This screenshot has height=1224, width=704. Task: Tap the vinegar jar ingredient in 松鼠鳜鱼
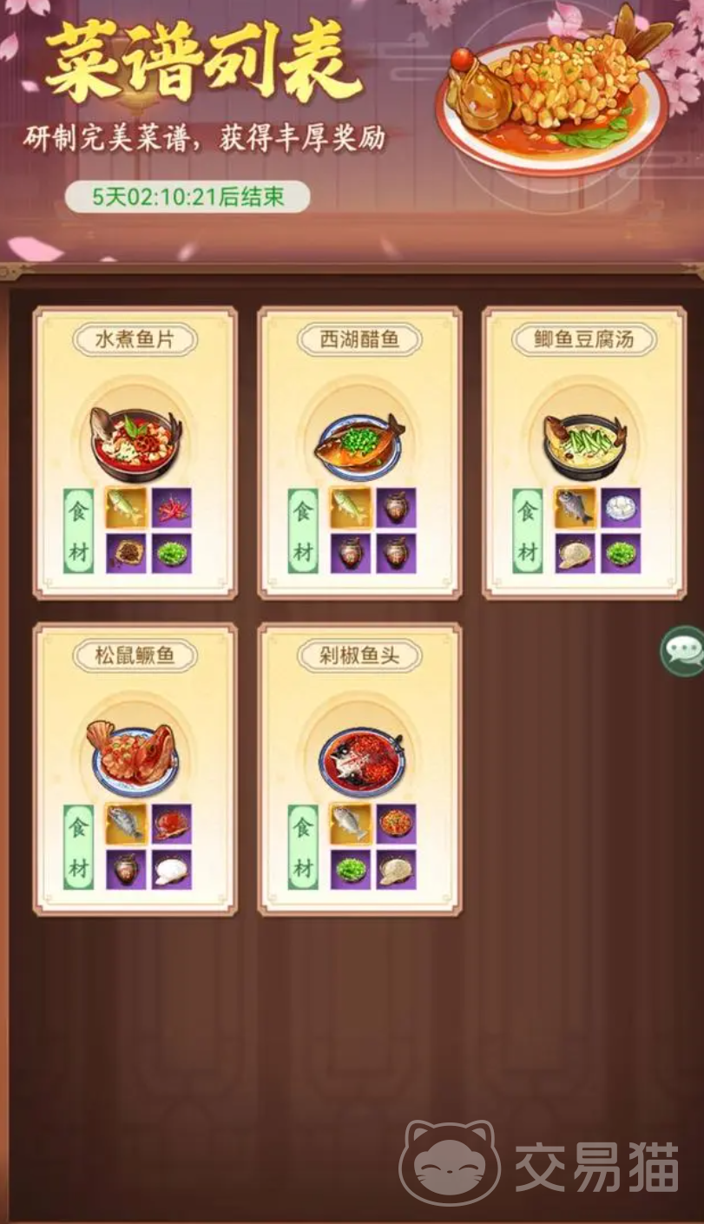click(126, 869)
